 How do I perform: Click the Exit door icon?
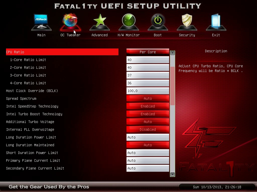click(x=216, y=22)
